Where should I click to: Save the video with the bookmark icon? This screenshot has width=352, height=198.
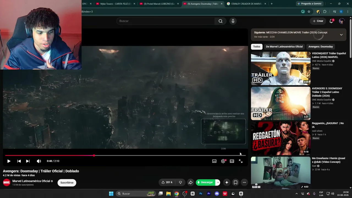point(235,182)
